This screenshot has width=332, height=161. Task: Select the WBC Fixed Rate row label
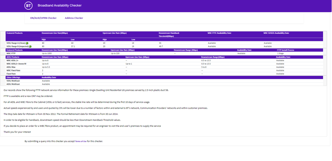(13, 70)
